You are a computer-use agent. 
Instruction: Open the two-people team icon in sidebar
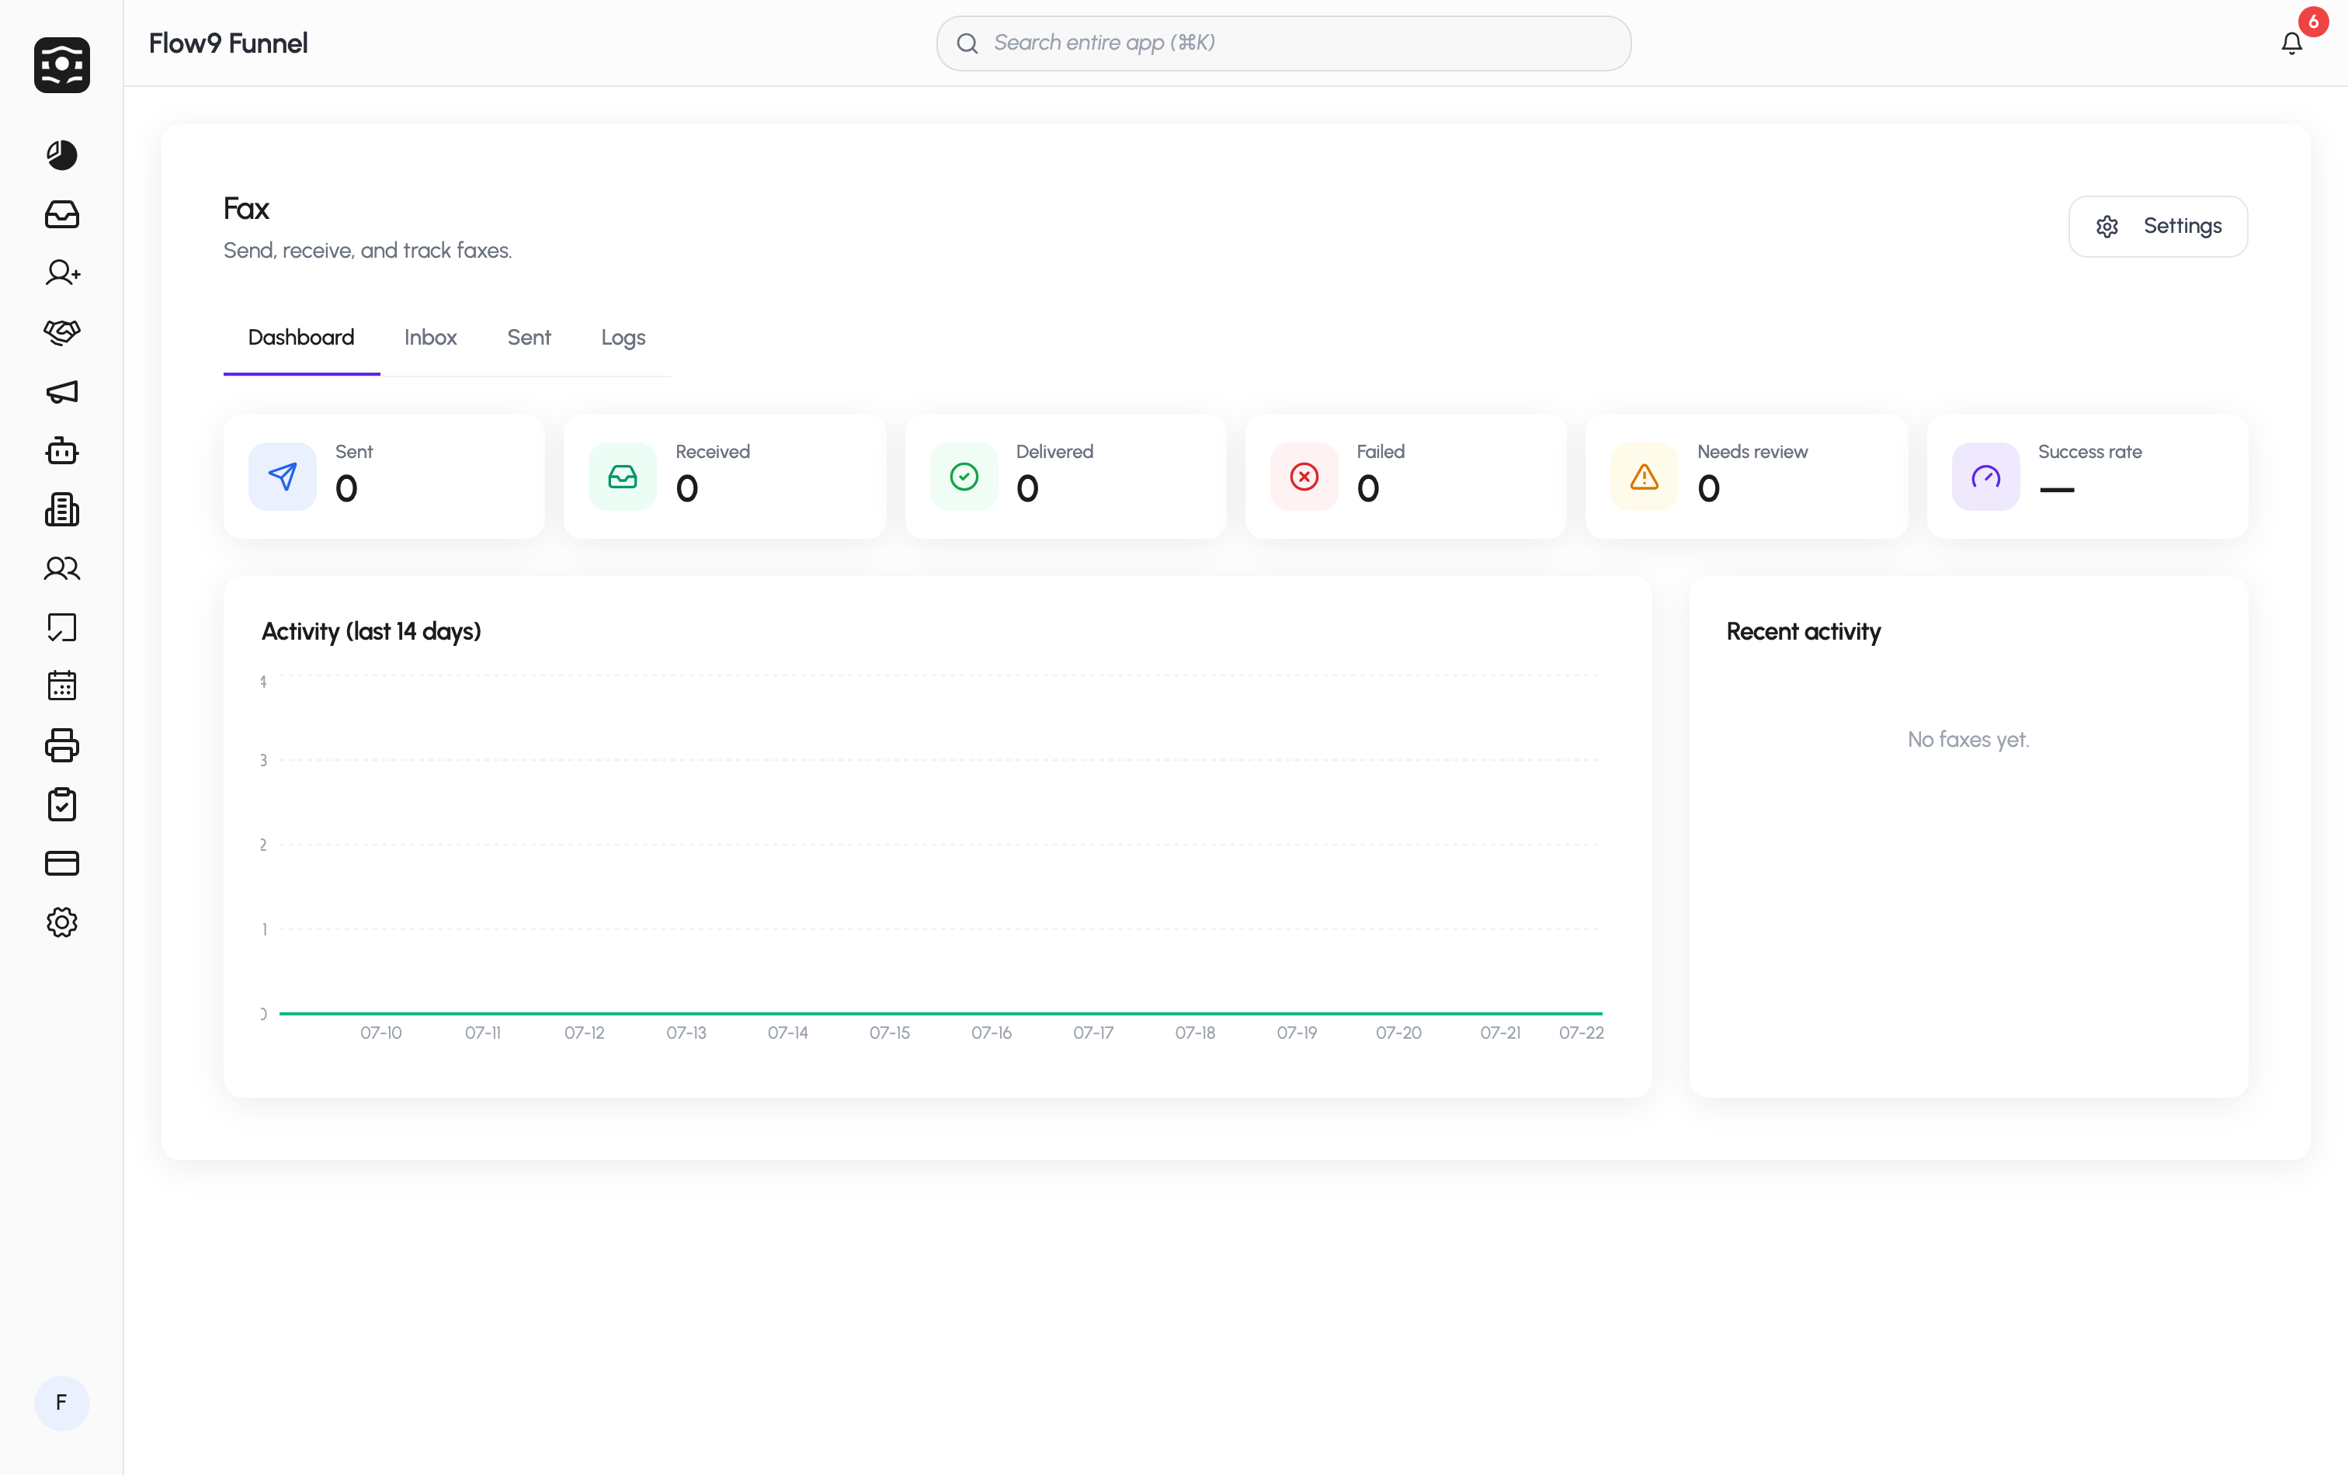[x=61, y=568]
